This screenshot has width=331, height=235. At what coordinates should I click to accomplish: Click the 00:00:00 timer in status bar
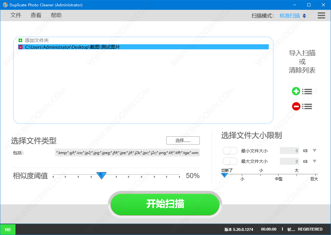coord(268,229)
